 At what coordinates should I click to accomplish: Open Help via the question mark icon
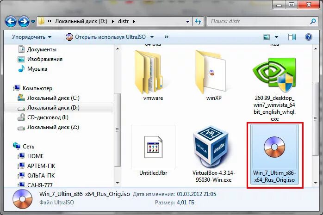308,37
